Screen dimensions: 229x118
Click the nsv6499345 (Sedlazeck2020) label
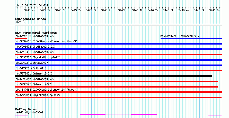[x=36, y=79]
